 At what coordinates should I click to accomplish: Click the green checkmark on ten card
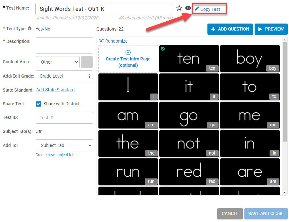click(163, 49)
